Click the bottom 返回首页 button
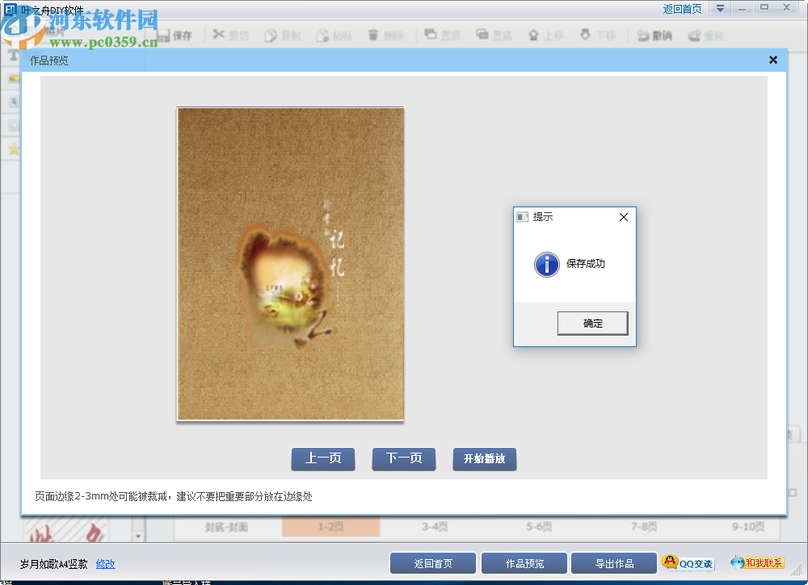Image resolution: width=808 pixels, height=585 pixels. 433,563
